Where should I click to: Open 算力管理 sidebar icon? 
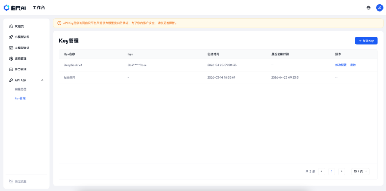pyautogui.click(x=11, y=69)
